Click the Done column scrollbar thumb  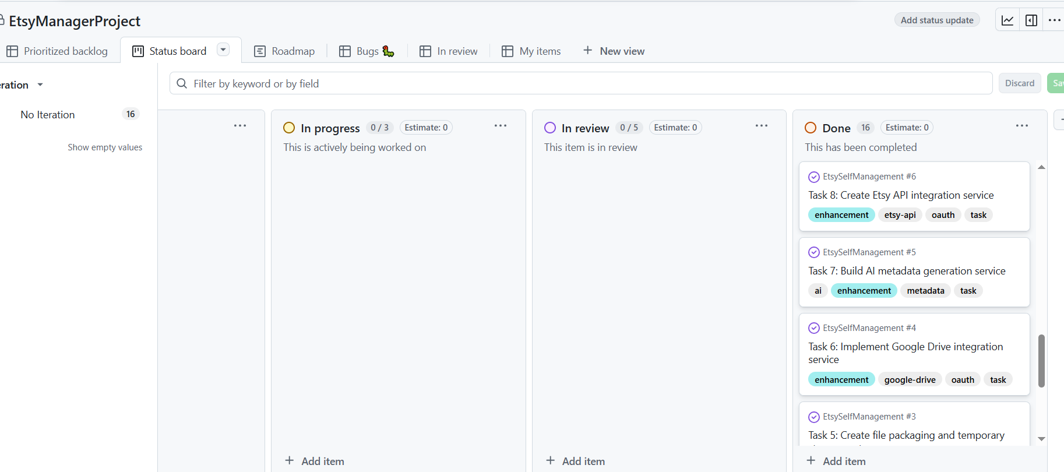click(x=1041, y=361)
